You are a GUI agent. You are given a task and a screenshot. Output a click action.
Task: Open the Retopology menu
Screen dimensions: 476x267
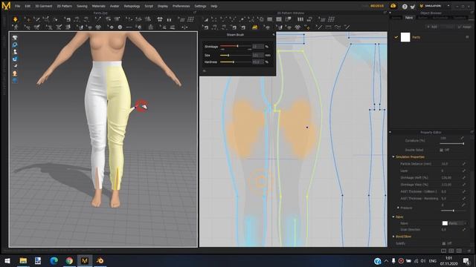point(132,6)
